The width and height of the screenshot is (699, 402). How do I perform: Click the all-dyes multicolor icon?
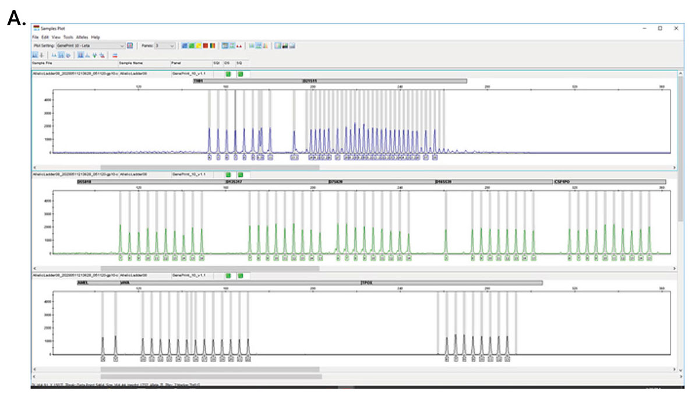(212, 45)
